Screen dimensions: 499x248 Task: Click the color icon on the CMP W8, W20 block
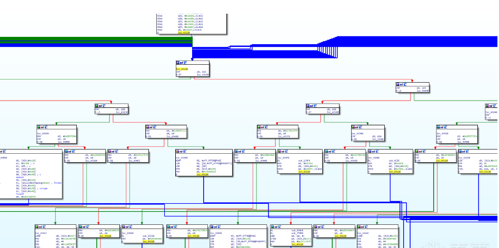point(96,105)
